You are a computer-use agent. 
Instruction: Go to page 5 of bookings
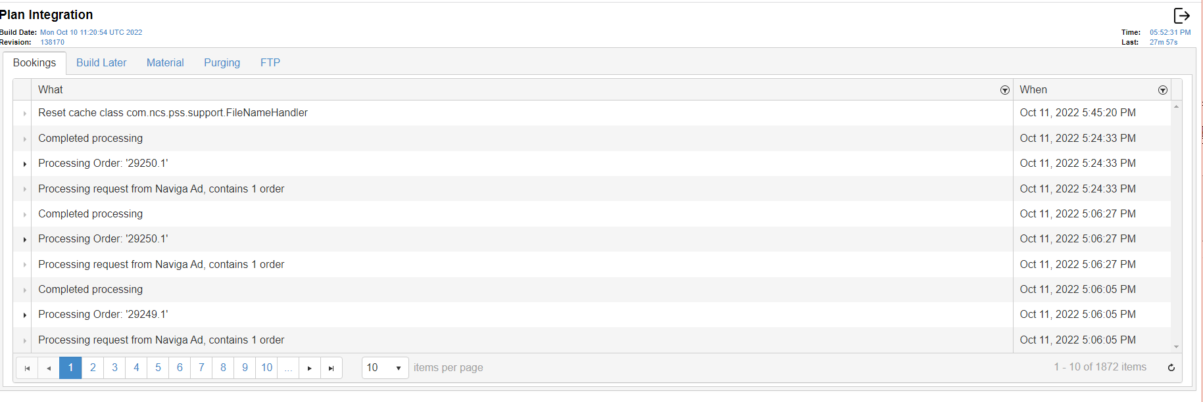click(158, 368)
